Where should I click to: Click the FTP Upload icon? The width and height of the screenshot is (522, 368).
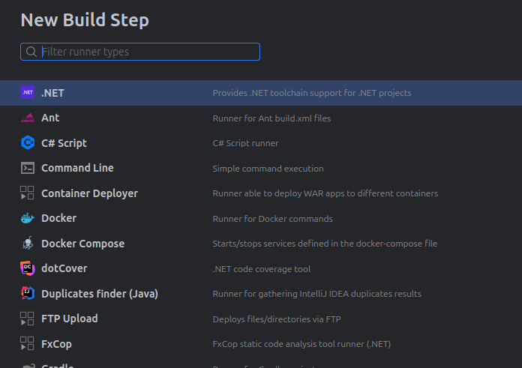tap(28, 319)
